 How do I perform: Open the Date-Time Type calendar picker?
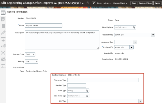(x=87, y=96)
